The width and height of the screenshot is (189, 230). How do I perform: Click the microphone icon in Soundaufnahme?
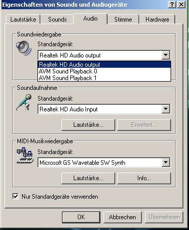(x=24, y=102)
